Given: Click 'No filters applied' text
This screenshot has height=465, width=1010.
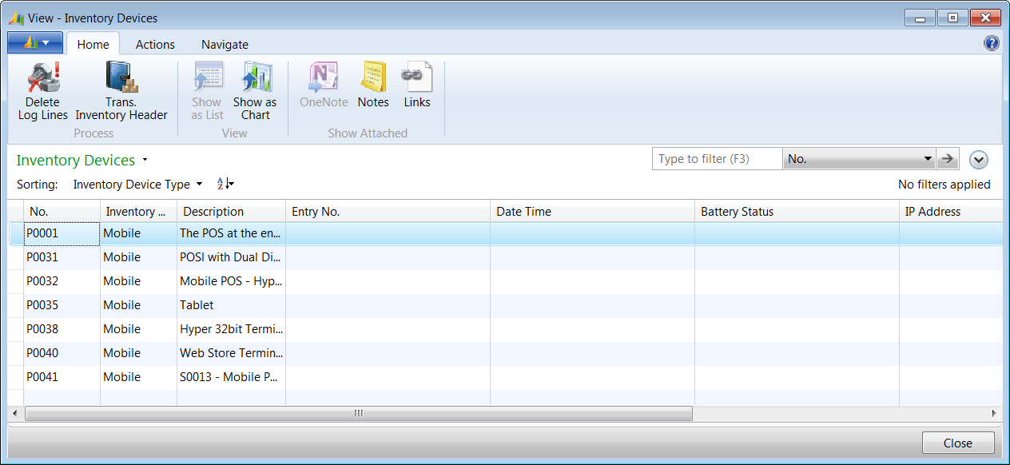Looking at the screenshot, I should (944, 185).
